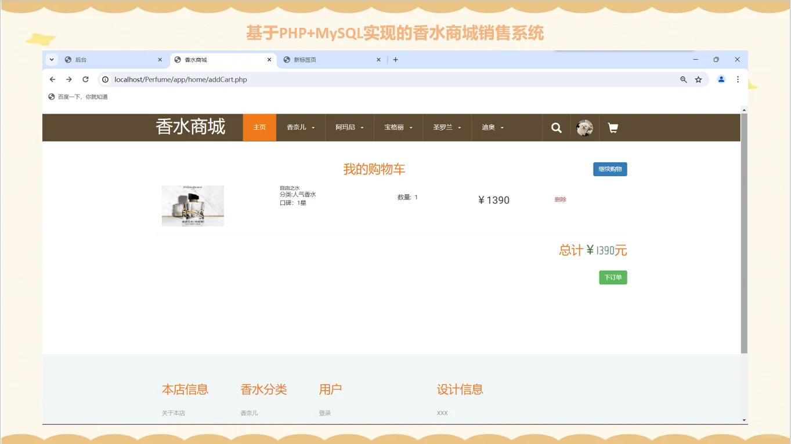Open the Chrome profile icon
This screenshot has height=444, width=791.
pyautogui.click(x=721, y=79)
